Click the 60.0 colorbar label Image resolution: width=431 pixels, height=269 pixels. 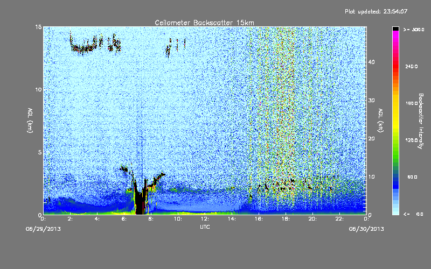[412, 177]
